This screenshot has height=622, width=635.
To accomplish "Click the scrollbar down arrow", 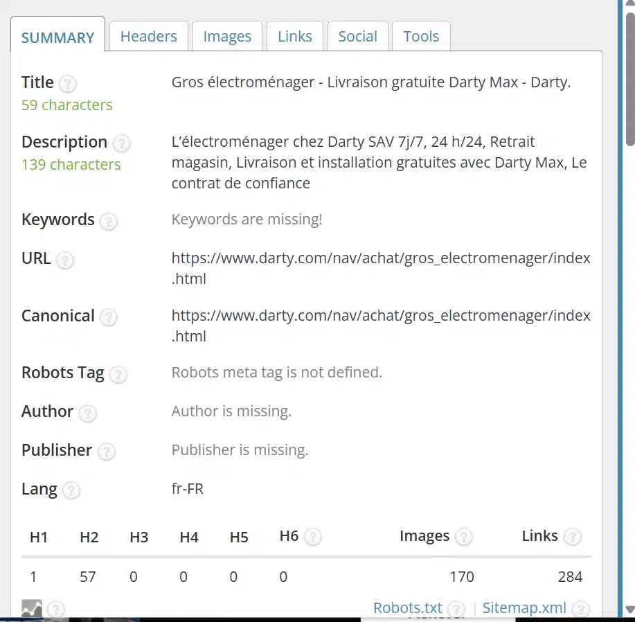I will [629, 610].
